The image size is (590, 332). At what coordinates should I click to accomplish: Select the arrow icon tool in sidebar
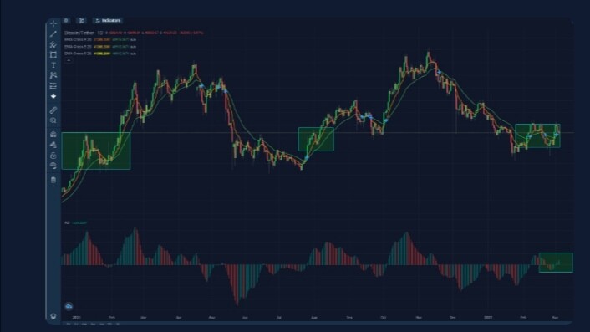(53, 96)
